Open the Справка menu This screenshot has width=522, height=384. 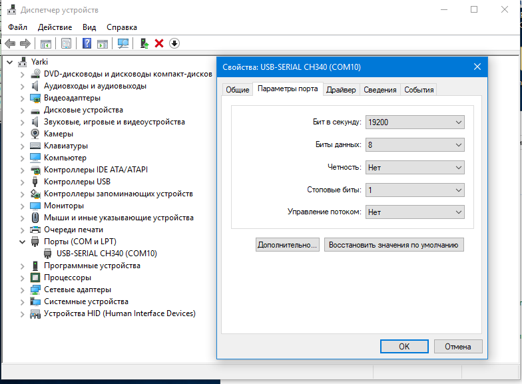click(x=121, y=27)
